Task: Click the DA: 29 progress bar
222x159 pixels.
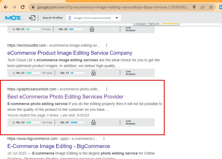Action: [x=76, y=29]
